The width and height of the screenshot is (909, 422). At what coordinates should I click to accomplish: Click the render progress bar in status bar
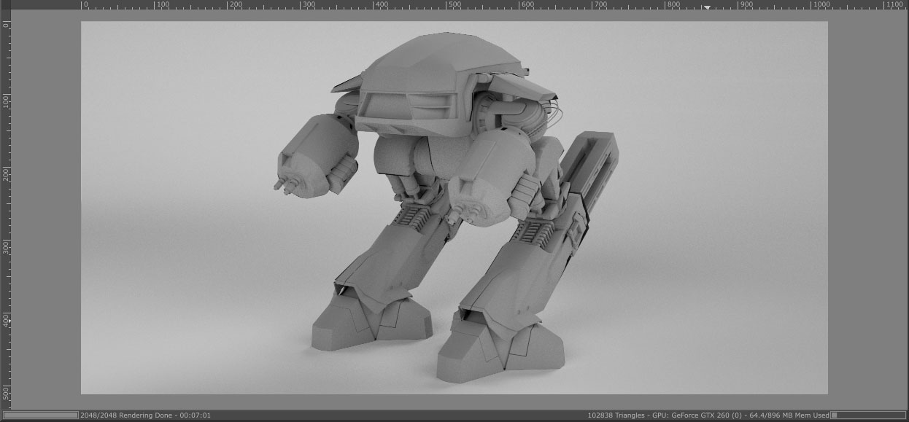[41, 415]
